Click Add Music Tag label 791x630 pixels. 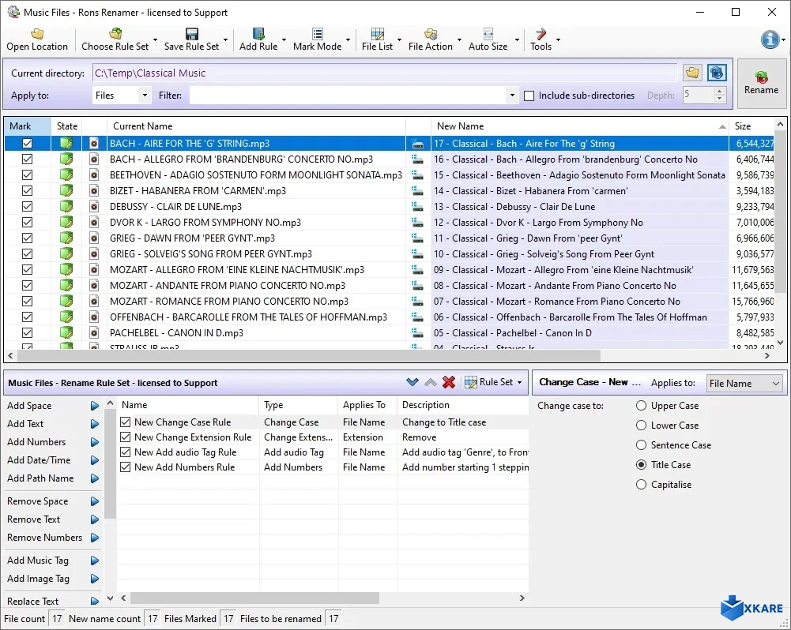[x=38, y=561]
